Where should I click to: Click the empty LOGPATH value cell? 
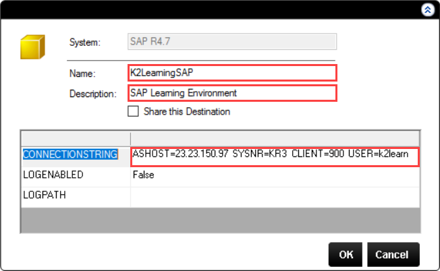[275, 198]
